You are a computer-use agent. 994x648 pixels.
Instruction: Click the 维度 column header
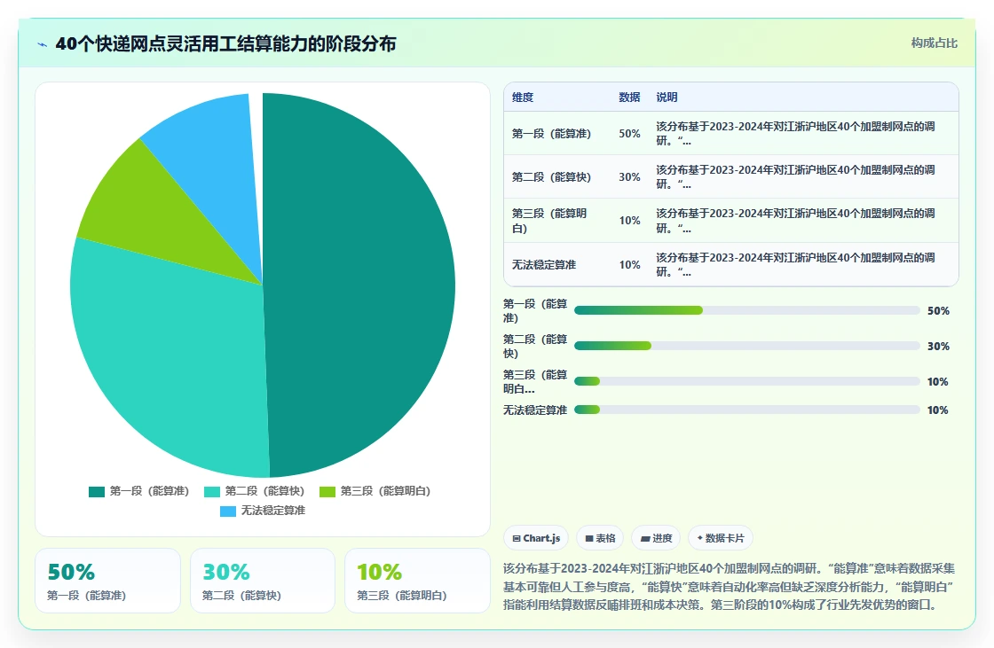[523, 97]
